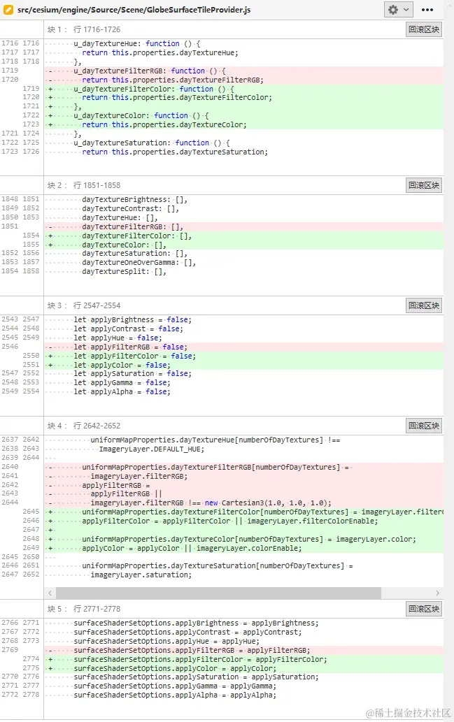Click the scrollbar left arrow in block 4
Screen dimensions: 454x722
coord(50,593)
